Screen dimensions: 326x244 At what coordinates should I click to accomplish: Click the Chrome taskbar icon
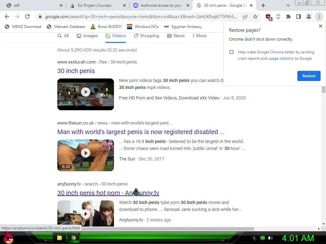pos(74,238)
